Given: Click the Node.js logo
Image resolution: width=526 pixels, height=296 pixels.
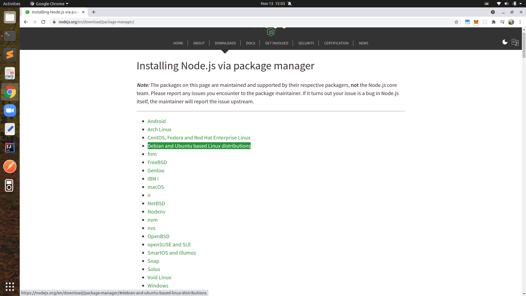Looking at the screenshot, I should [271, 32].
